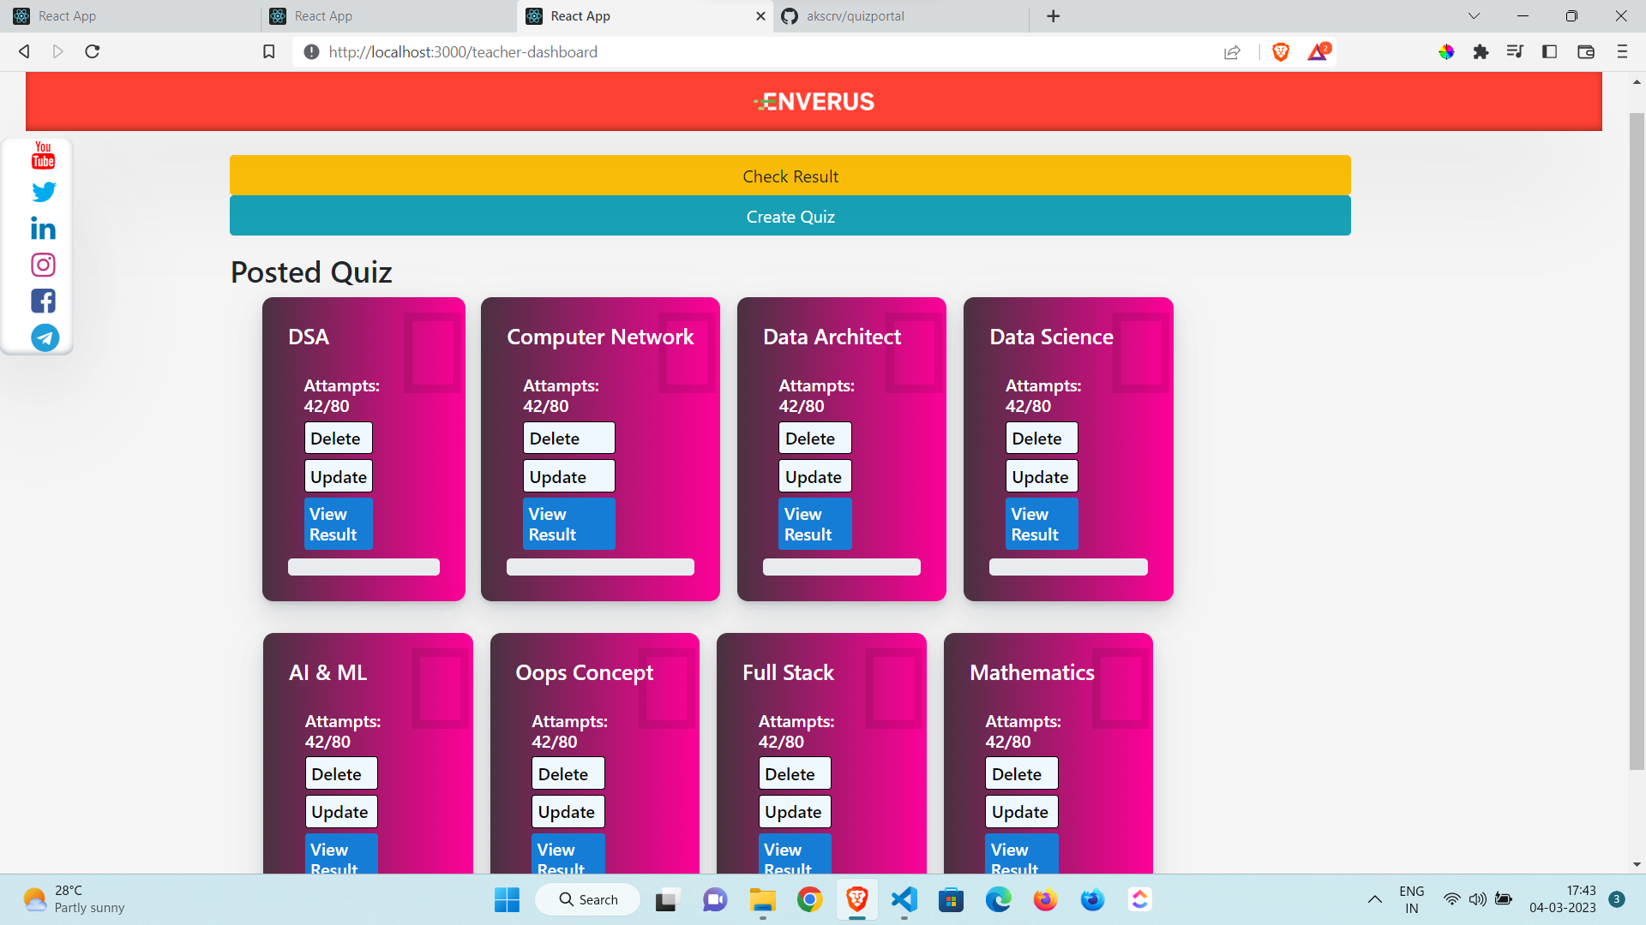Update the Computer Network quiz
The height and width of the screenshot is (925, 1646).
point(569,476)
